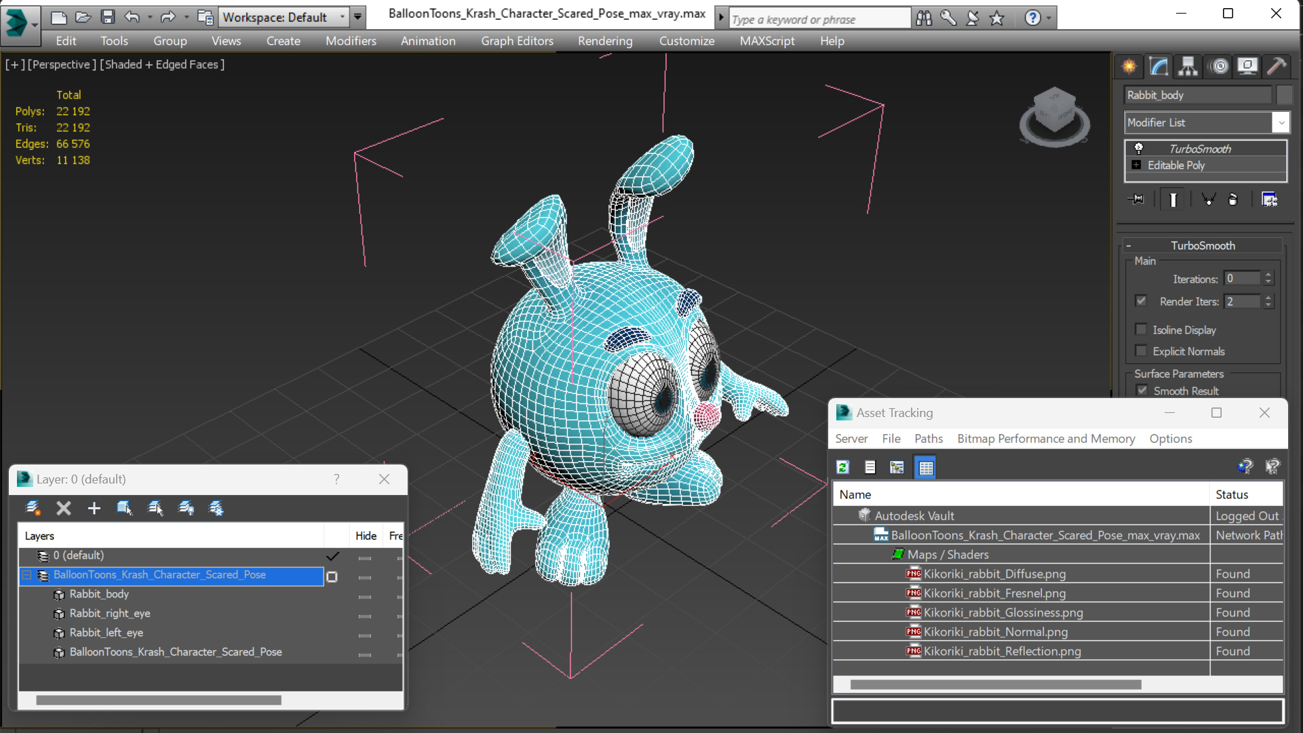
Task: Open the Modifiers menu
Action: click(351, 41)
